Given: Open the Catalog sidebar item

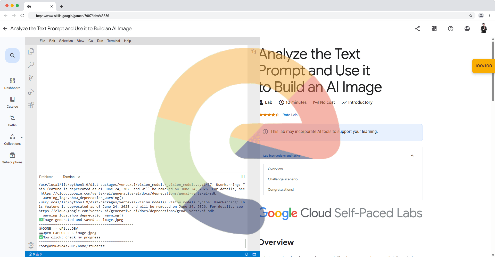Looking at the screenshot, I should coord(12,102).
